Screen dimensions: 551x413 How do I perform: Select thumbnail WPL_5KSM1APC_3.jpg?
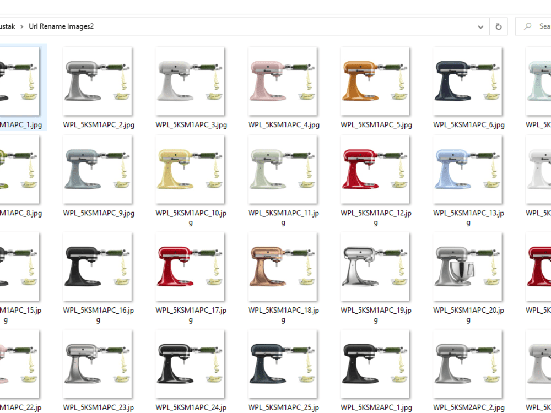click(x=190, y=81)
